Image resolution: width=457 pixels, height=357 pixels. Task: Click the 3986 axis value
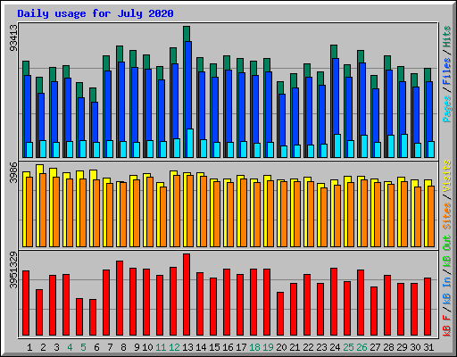(13, 172)
